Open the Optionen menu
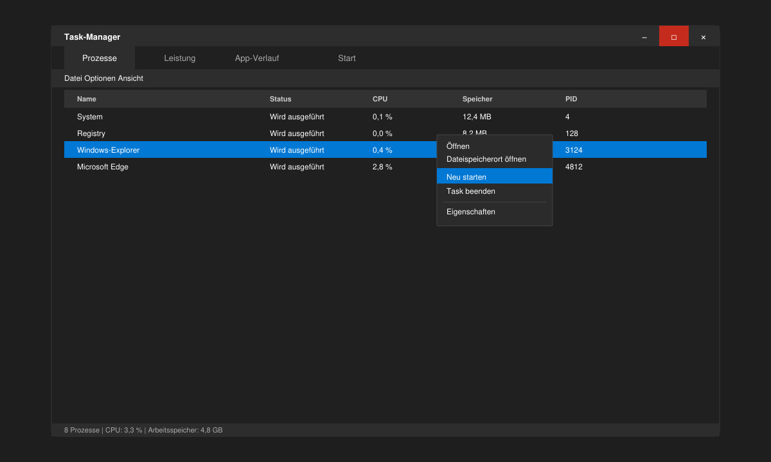 [x=100, y=78]
